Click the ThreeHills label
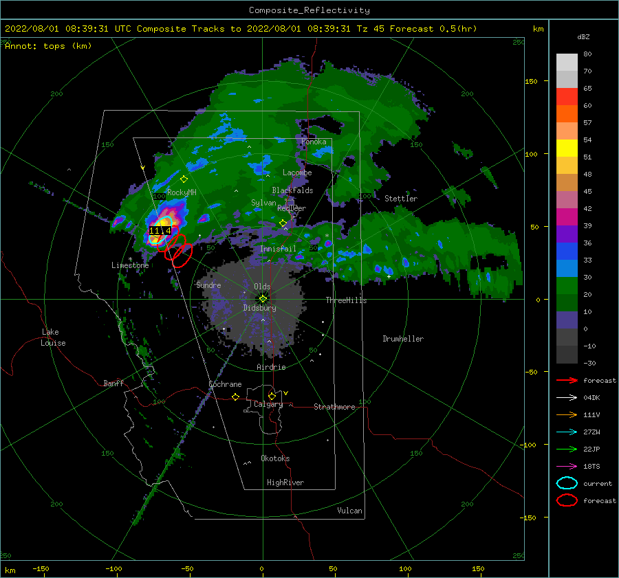The image size is (619, 578). 346,300
